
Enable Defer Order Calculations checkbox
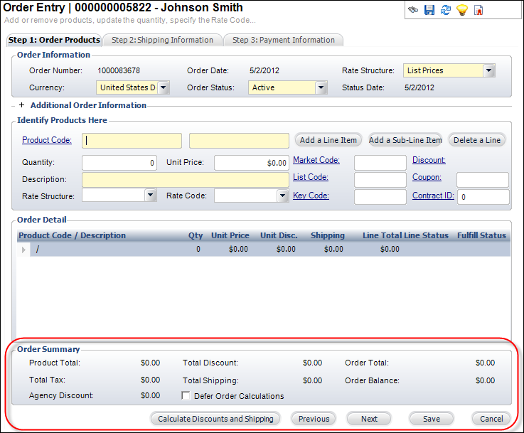[186, 396]
